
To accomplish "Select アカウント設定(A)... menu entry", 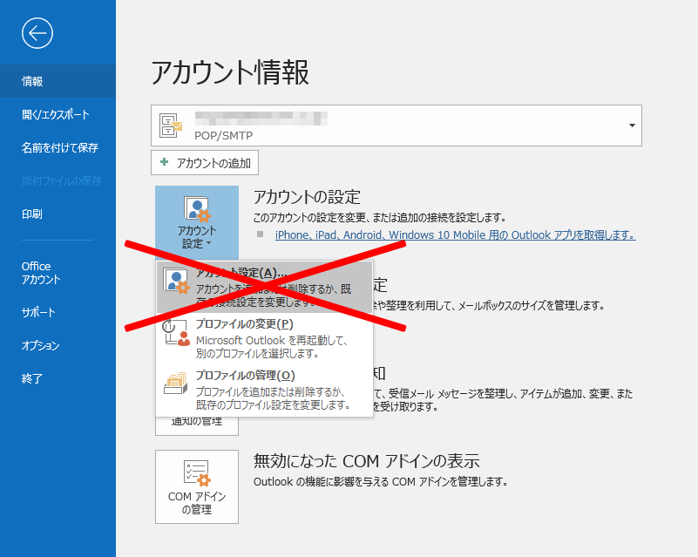I will (264, 287).
